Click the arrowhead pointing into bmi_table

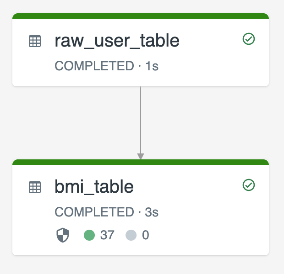(x=141, y=156)
